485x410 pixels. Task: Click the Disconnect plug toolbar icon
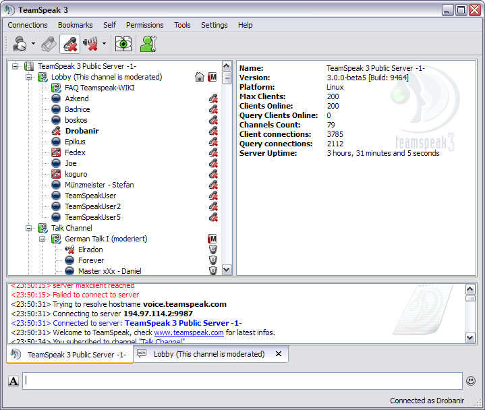(49, 44)
